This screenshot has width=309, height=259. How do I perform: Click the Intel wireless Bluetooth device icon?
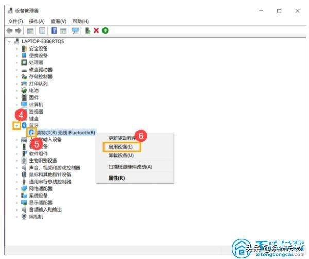[31, 132]
